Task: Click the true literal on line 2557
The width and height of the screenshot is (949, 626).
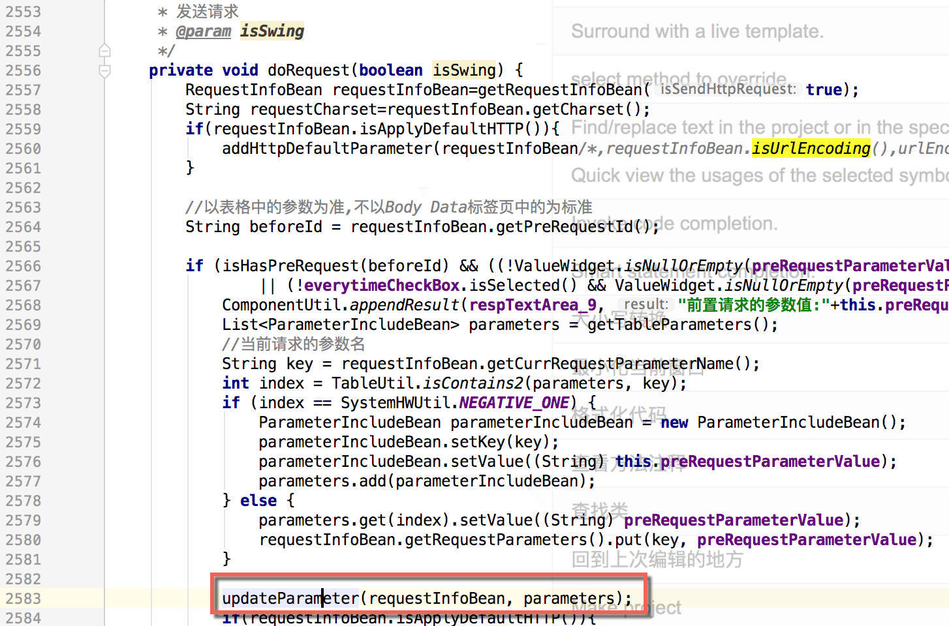Action: 824,90
